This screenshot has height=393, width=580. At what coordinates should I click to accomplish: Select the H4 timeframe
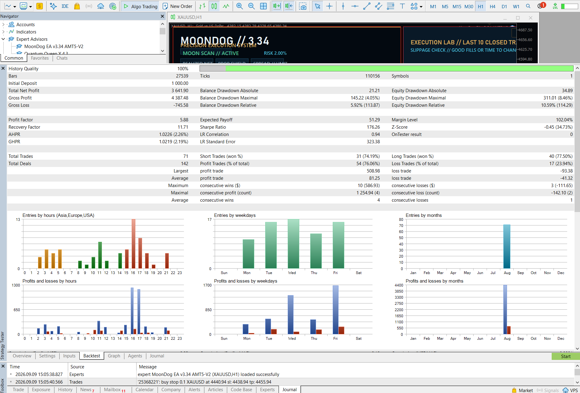(x=492, y=6)
